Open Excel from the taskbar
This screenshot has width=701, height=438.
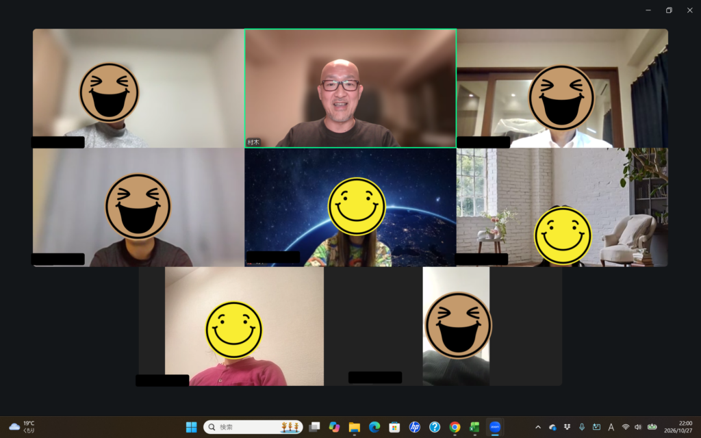pos(474,427)
